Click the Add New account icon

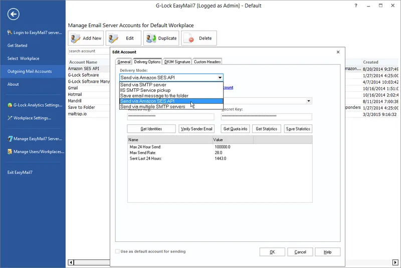pyautogui.click(x=76, y=39)
